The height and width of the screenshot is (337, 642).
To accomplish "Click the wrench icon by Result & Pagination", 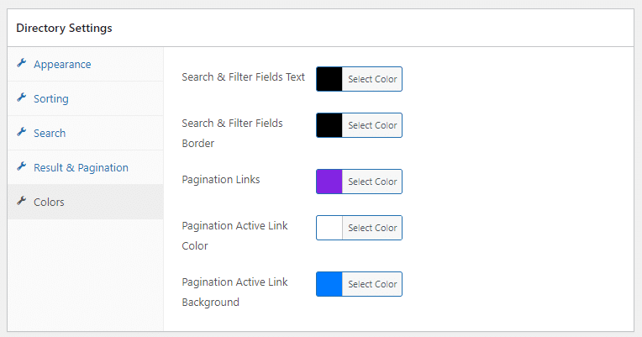I will pyautogui.click(x=22, y=166).
